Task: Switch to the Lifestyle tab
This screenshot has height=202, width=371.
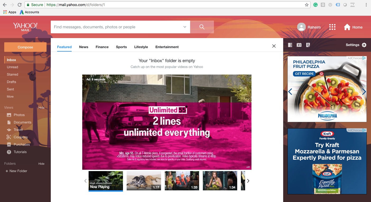Action: [x=141, y=47]
